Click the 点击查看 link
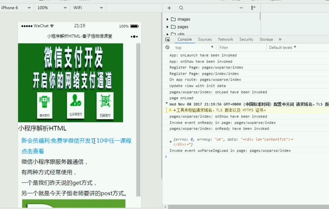 [x=33, y=151]
